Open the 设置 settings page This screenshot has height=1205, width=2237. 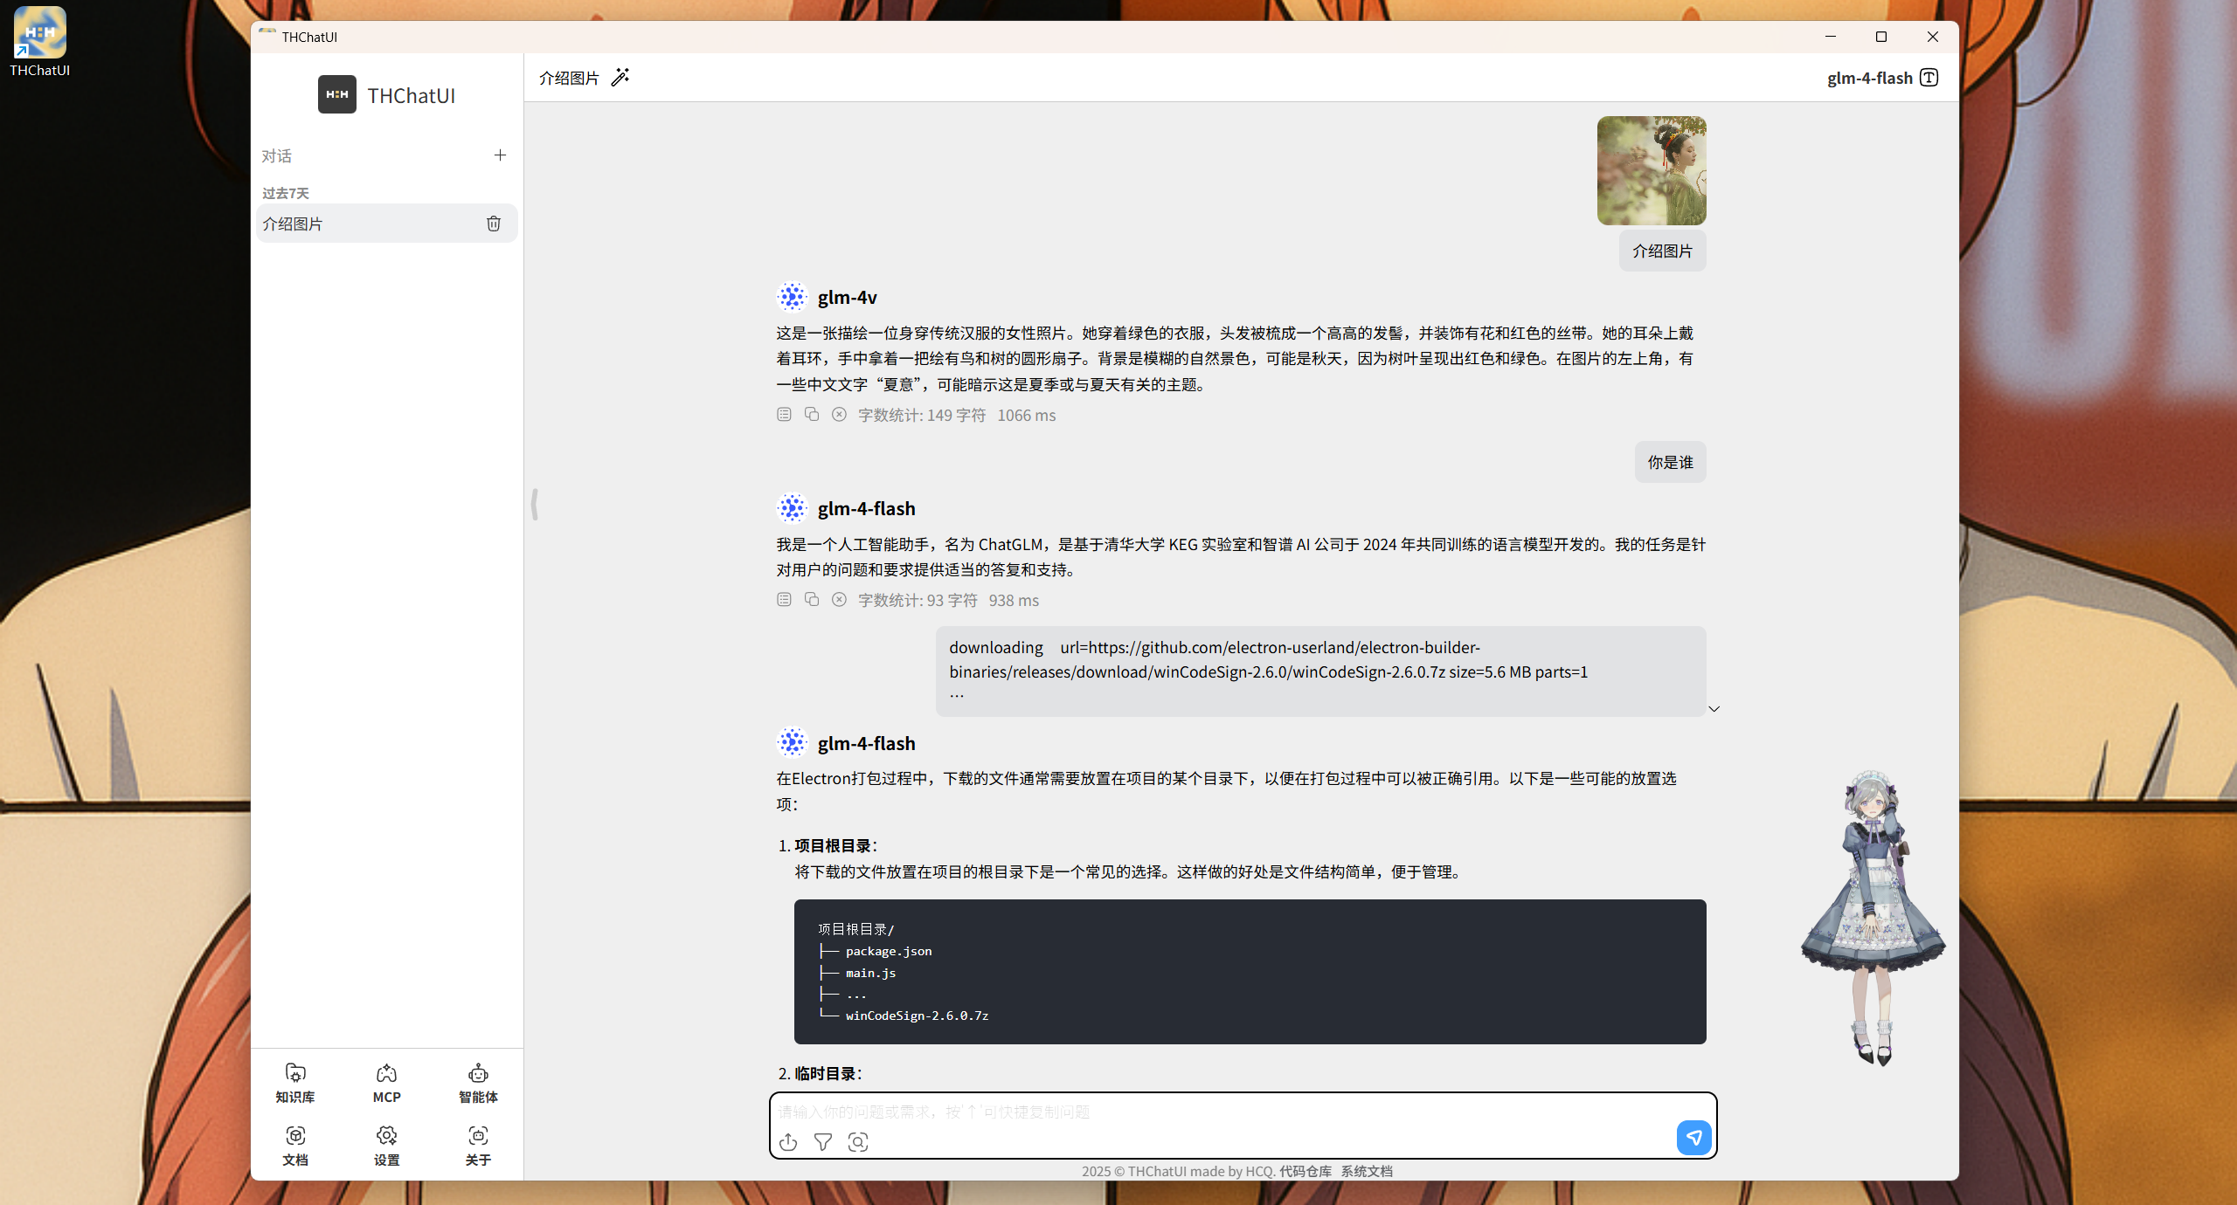coord(386,1146)
